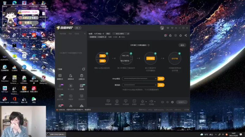
Task: Open the 弹幕助手 tool in the toolbox
Action: [x=60, y=77]
